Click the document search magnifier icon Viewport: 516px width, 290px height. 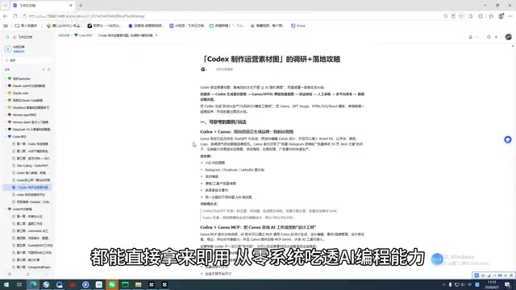[x=489, y=37]
